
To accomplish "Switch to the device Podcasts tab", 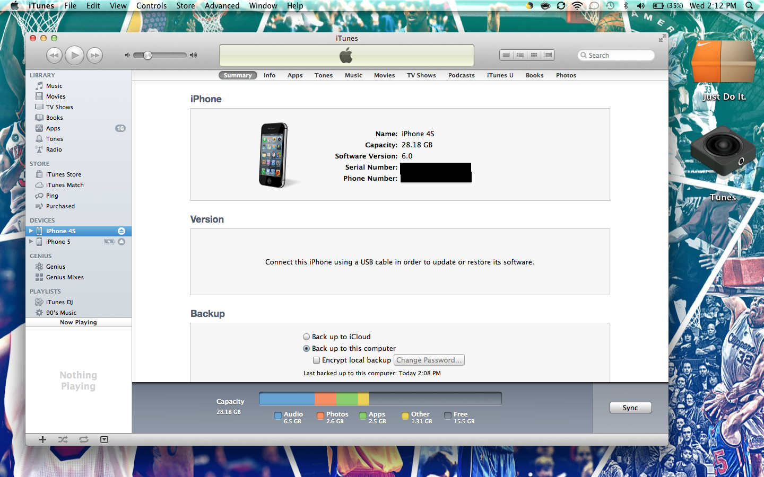I will tap(461, 75).
